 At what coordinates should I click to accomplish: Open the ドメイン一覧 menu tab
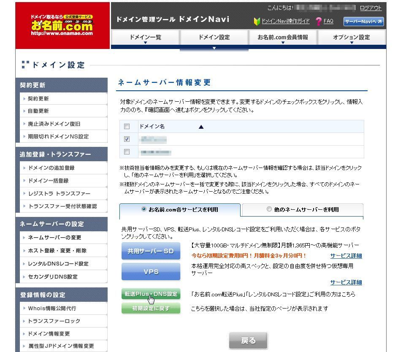click(x=145, y=38)
